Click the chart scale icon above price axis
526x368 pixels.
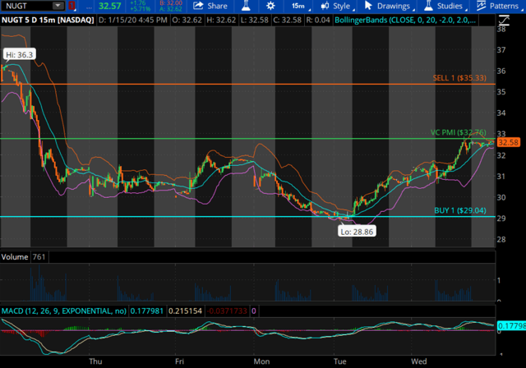[504, 20]
